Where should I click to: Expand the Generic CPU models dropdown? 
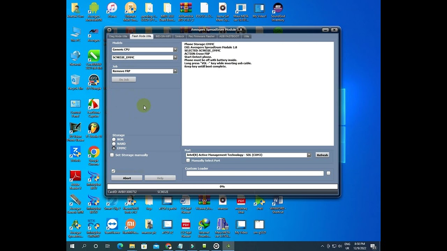175,50
